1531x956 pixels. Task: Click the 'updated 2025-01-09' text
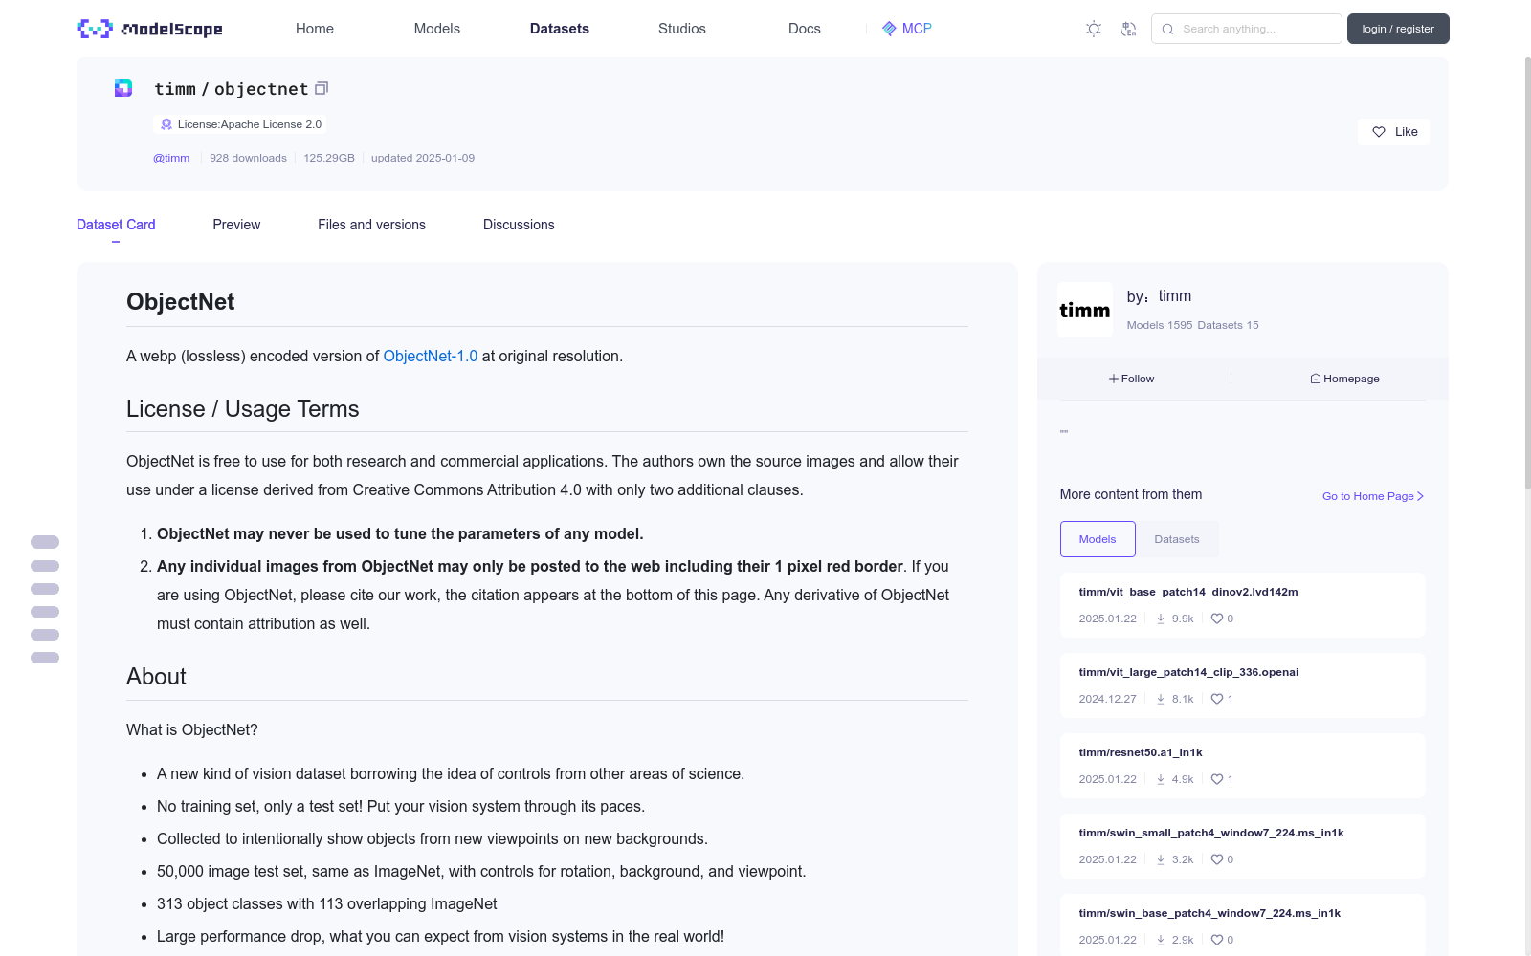(423, 158)
